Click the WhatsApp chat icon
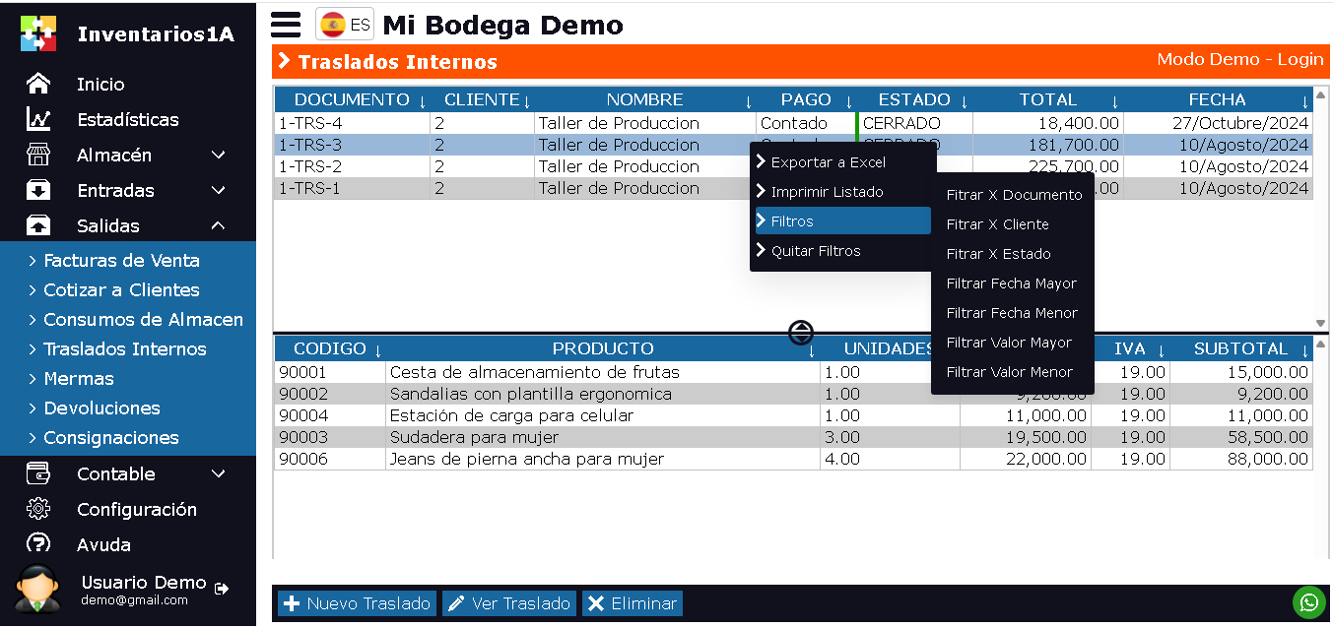Screen dimensions: 1333x628 tap(1308, 601)
